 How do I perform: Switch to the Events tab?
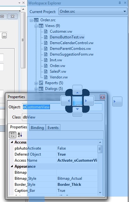53,128
